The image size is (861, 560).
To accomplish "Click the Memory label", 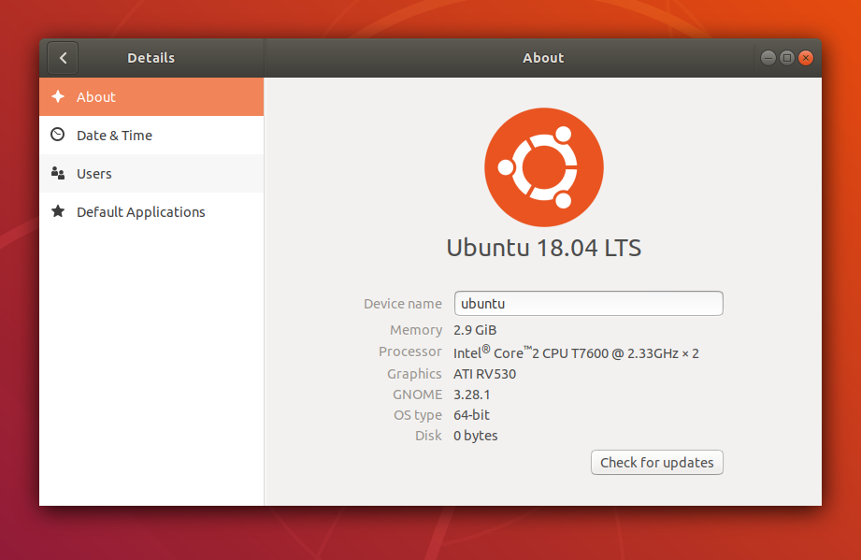I will tap(416, 330).
